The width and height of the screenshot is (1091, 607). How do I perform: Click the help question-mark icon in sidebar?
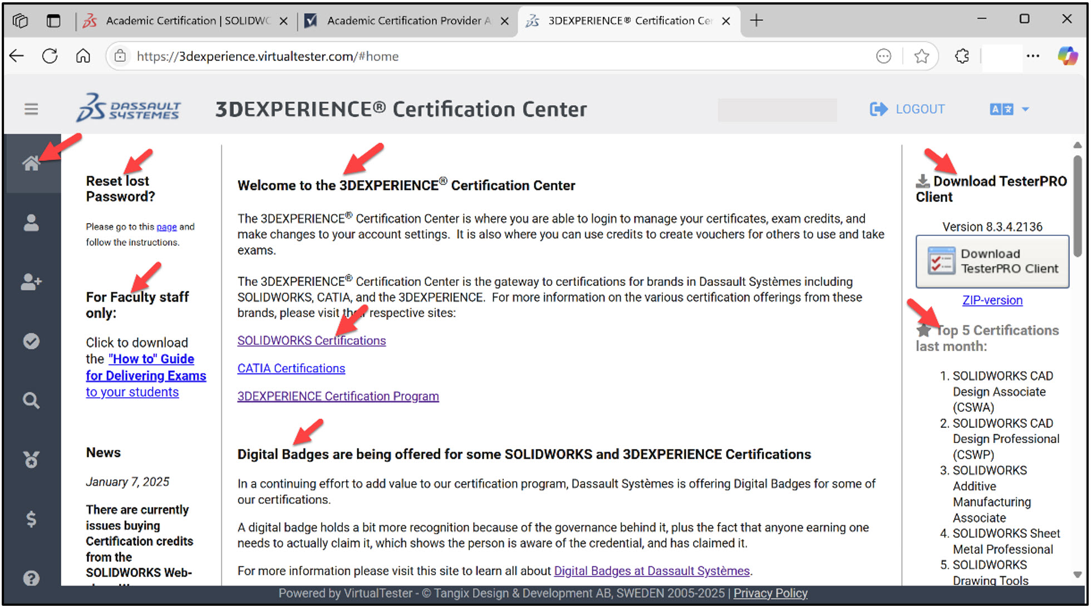tap(31, 578)
